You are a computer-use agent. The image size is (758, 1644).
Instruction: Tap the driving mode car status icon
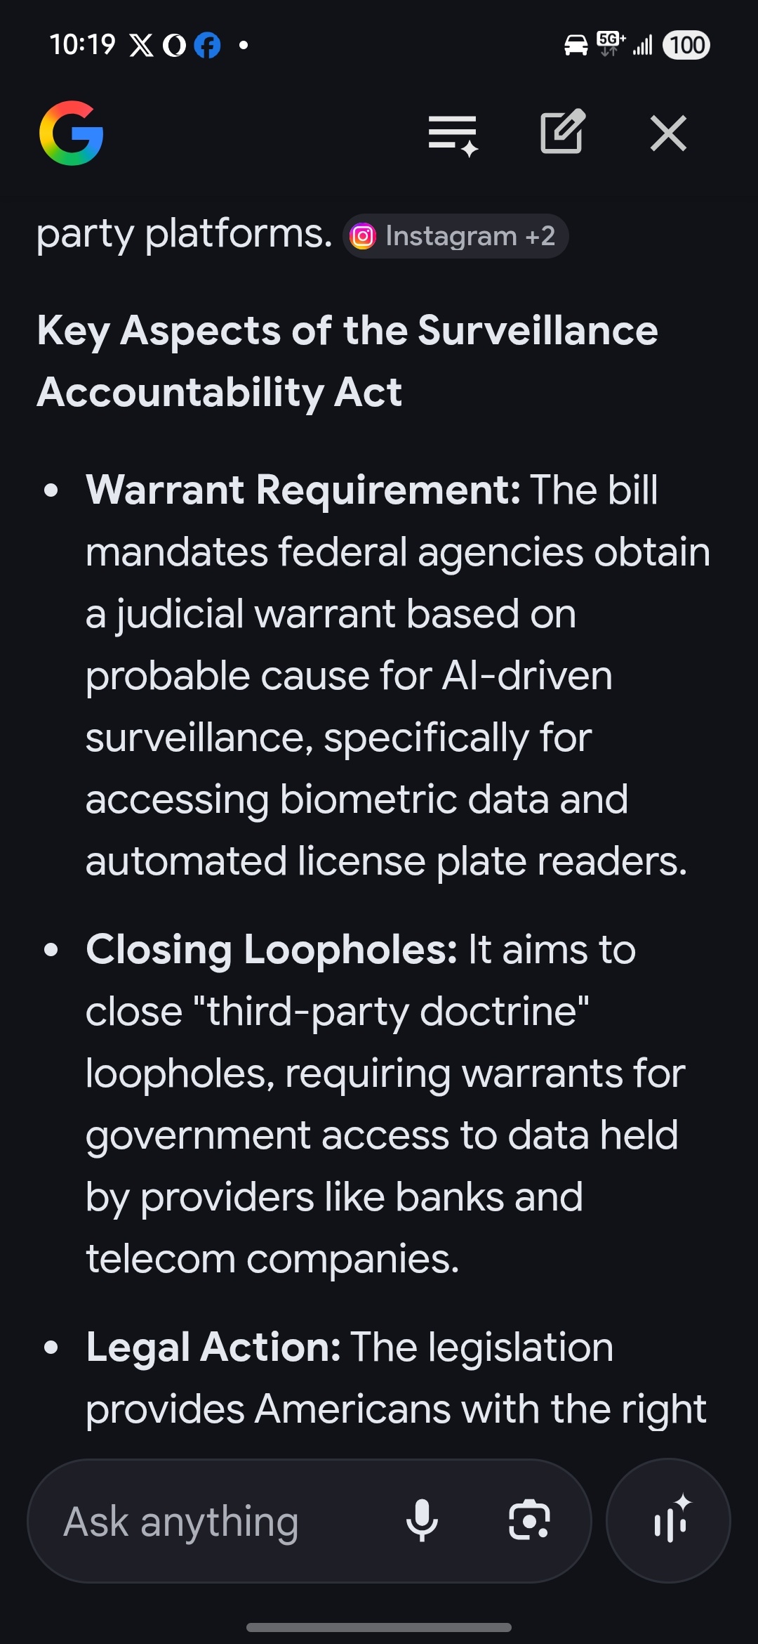point(576,46)
